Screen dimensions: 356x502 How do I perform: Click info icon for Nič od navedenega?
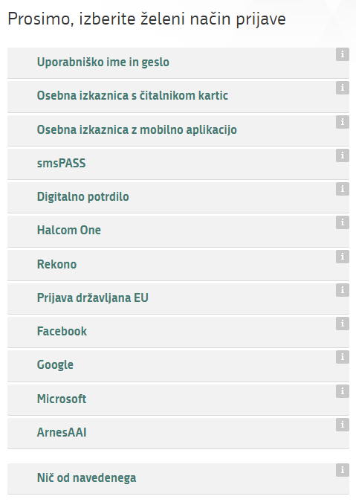[x=342, y=470]
